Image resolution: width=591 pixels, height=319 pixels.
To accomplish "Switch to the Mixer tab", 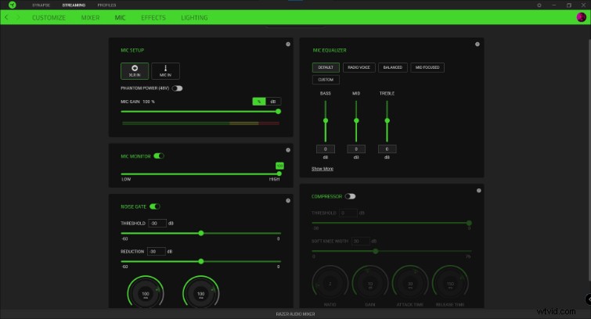I will (91, 18).
